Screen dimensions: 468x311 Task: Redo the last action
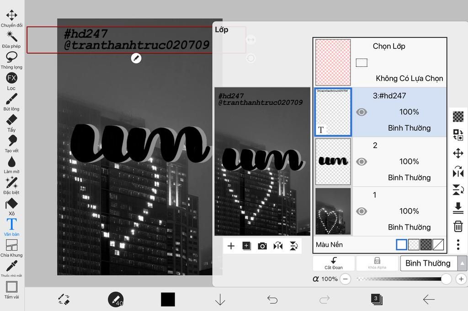tap(324, 300)
